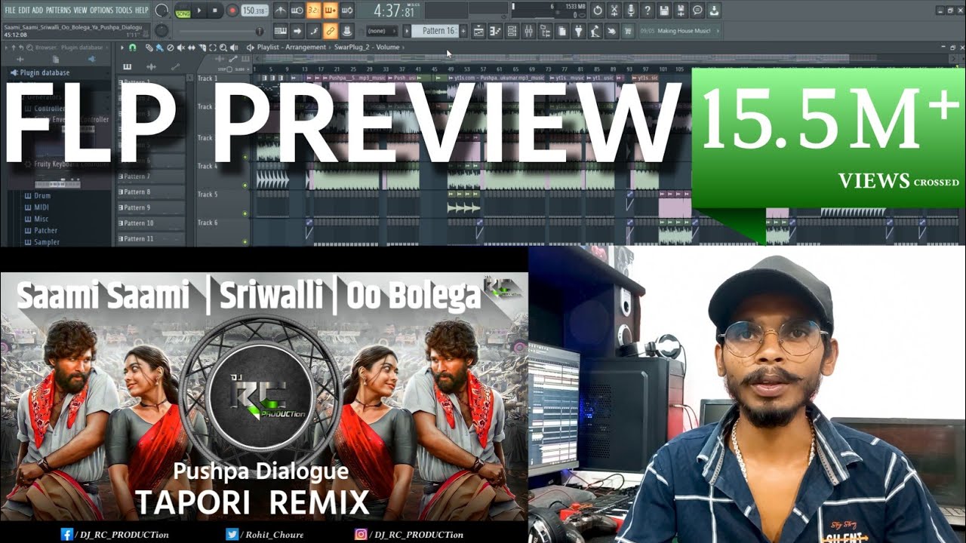The image size is (966, 543).
Task: Click the Stop button in transport
Action: [x=215, y=11]
